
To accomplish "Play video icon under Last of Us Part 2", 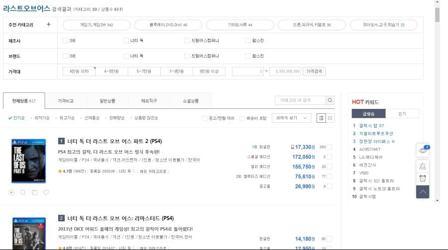I will click(11, 192).
